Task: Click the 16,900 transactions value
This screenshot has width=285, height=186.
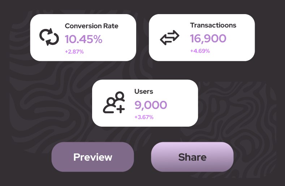Action: [x=208, y=38]
